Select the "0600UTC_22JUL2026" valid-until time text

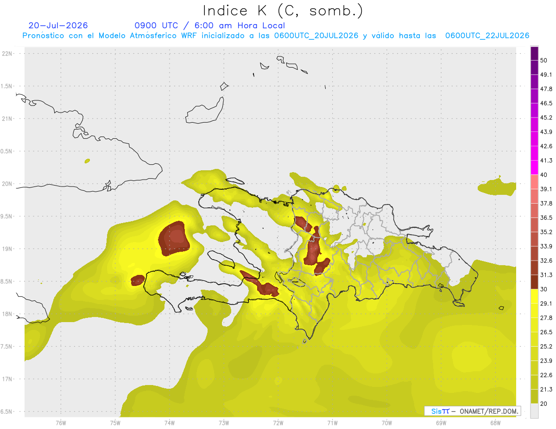coord(487,36)
